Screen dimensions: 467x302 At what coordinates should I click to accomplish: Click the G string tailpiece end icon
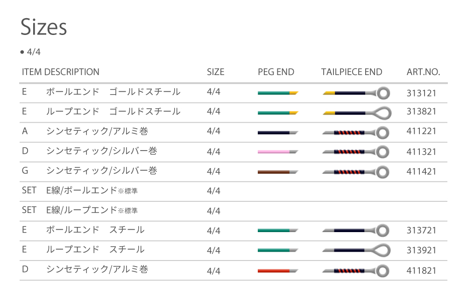point(356,172)
